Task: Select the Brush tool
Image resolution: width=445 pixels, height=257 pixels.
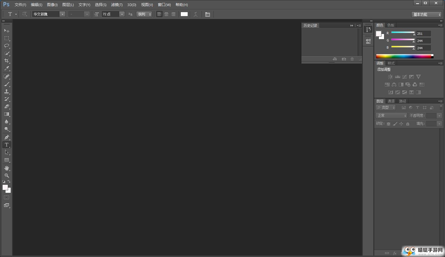Action: click(7, 84)
